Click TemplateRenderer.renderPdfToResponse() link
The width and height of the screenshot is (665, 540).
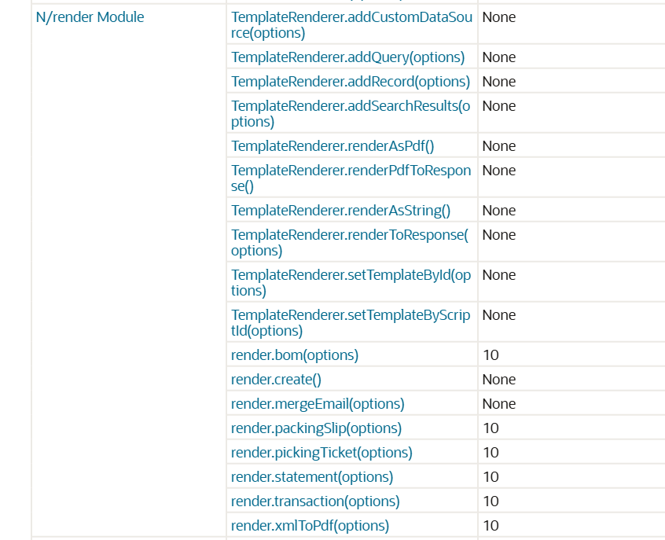(350, 178)
